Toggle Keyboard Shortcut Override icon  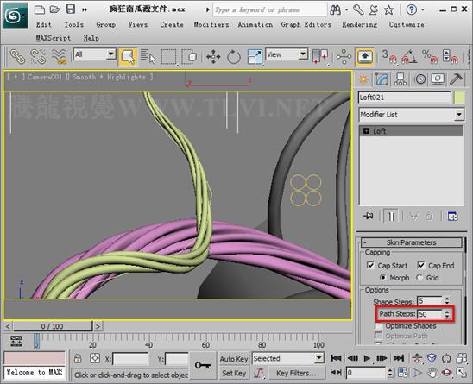pos(365,57)
